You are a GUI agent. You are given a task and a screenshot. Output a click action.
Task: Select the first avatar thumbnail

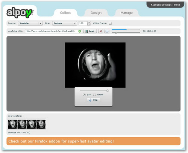pos(12,124)
